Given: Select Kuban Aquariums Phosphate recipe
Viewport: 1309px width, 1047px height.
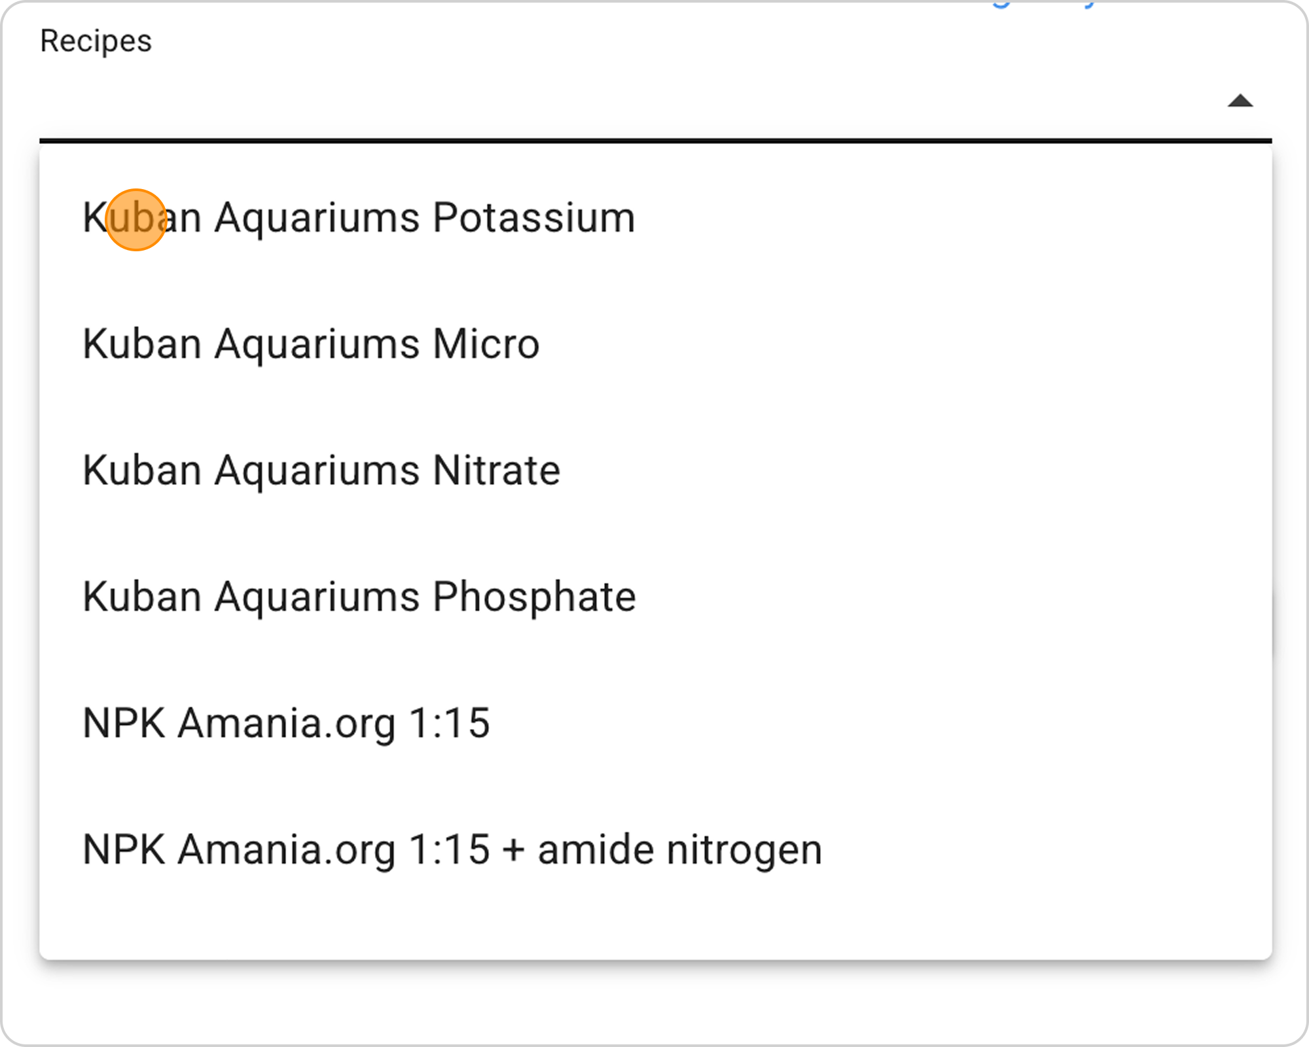Looking at the screenshot, I should (x=359, y=597).
